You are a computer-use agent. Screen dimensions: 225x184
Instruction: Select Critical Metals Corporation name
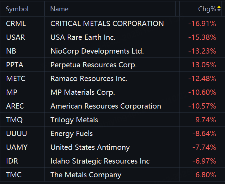point(107,24)
